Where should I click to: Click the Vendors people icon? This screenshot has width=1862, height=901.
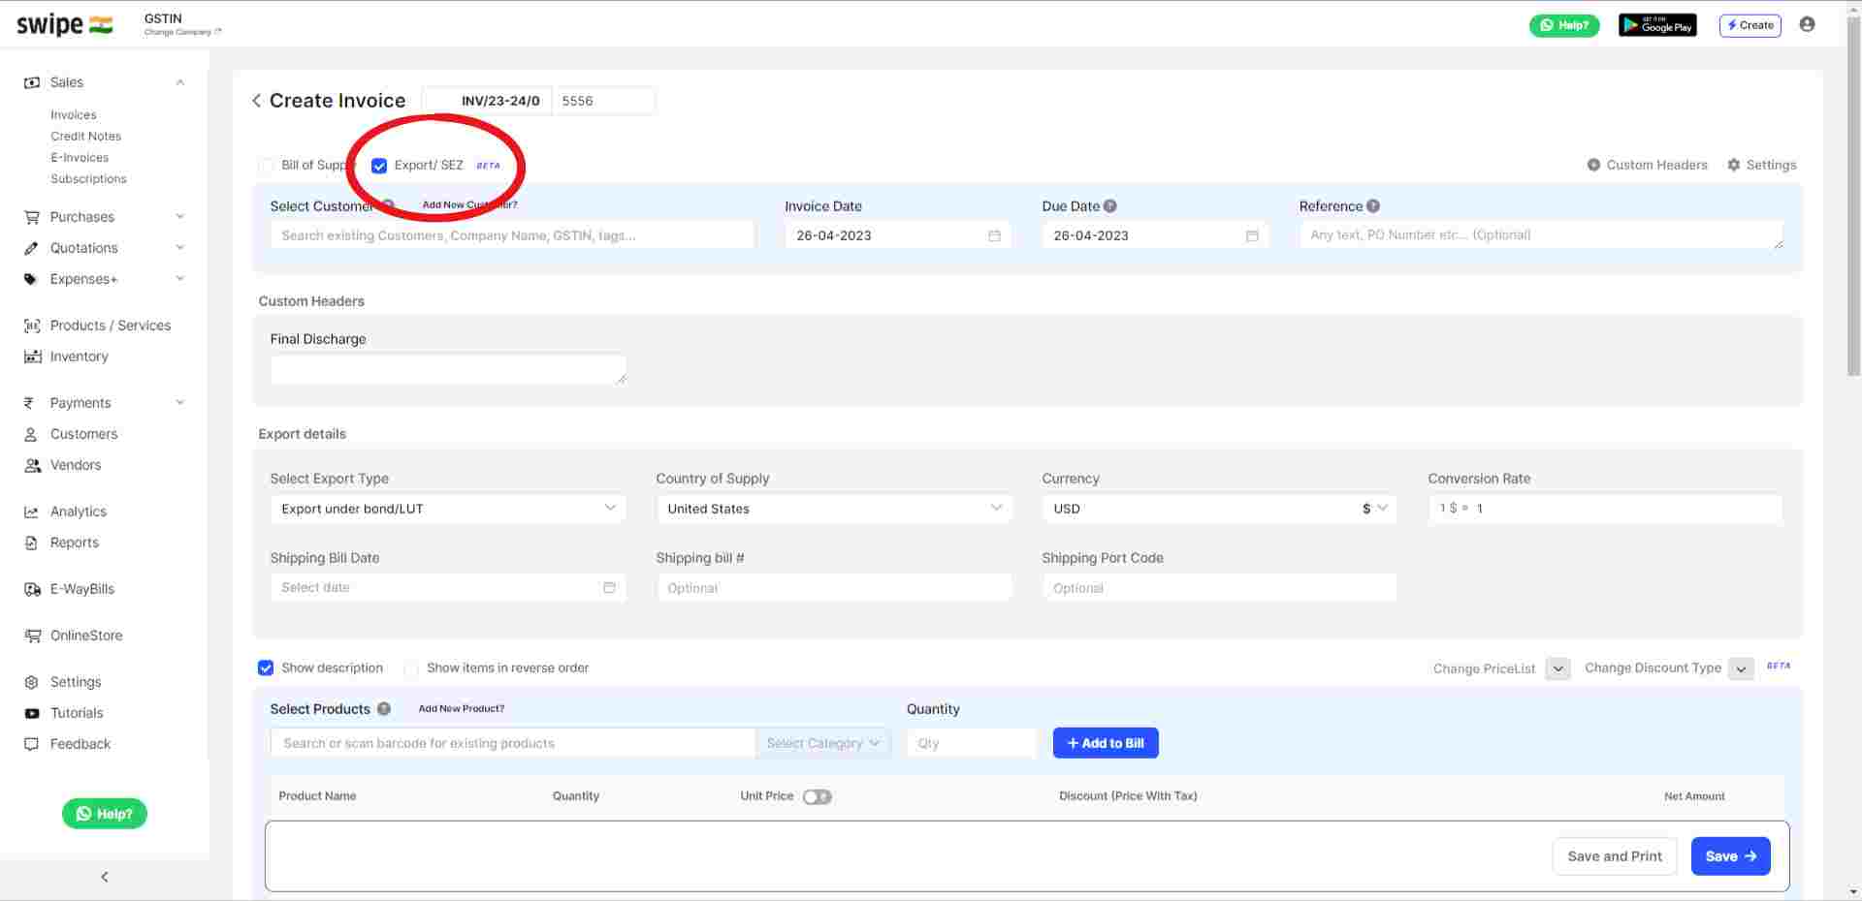tap(32, 465)
